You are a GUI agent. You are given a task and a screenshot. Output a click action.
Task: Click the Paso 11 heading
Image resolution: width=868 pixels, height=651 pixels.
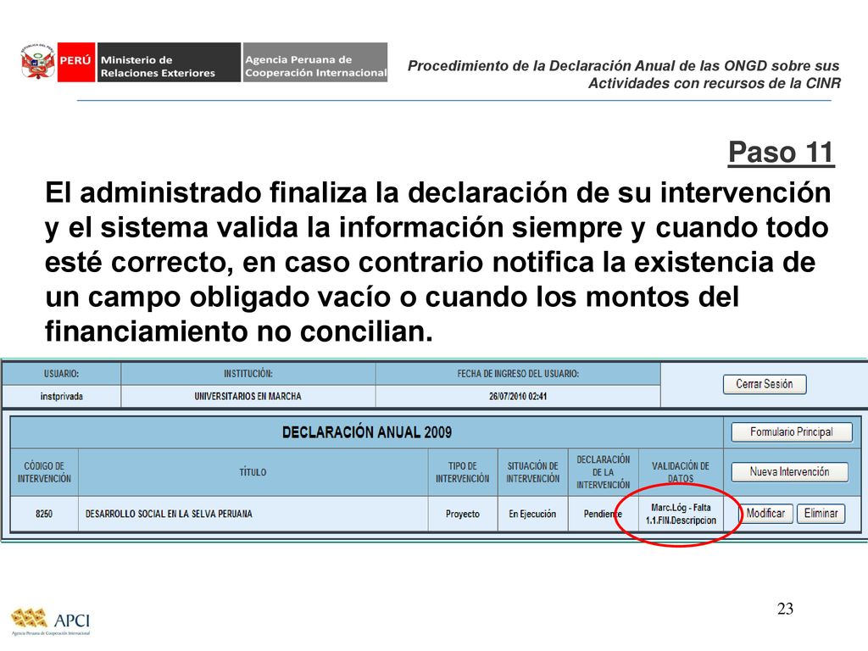781,152
